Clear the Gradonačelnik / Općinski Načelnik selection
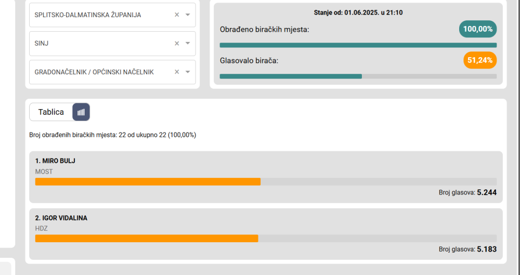This screenshot has height=275, width=520. tap(177, 72)
